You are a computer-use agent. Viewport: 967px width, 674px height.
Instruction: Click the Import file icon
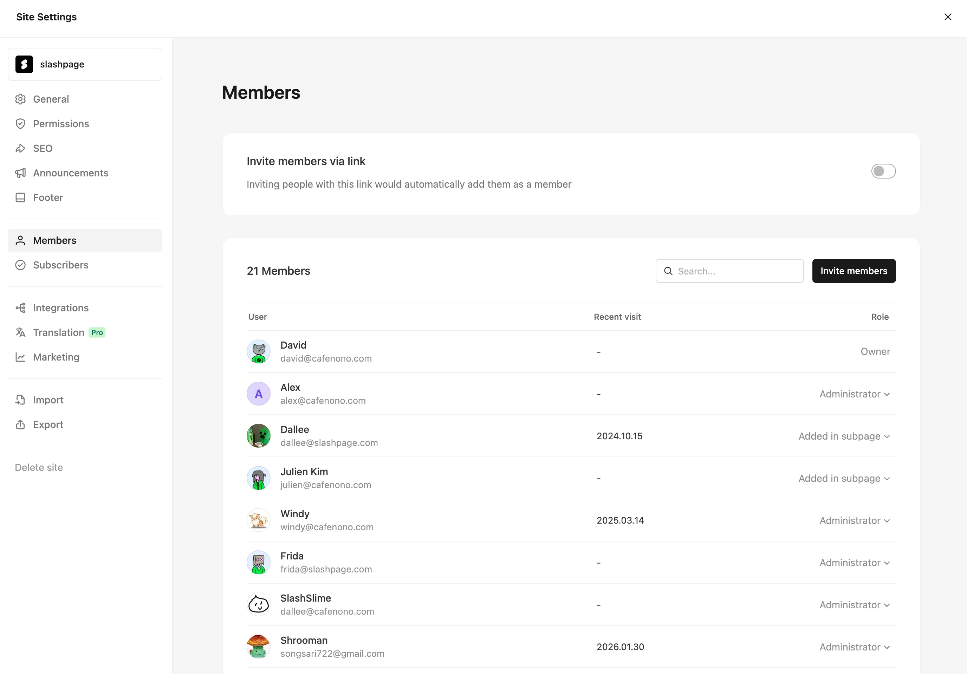(20, 400)
